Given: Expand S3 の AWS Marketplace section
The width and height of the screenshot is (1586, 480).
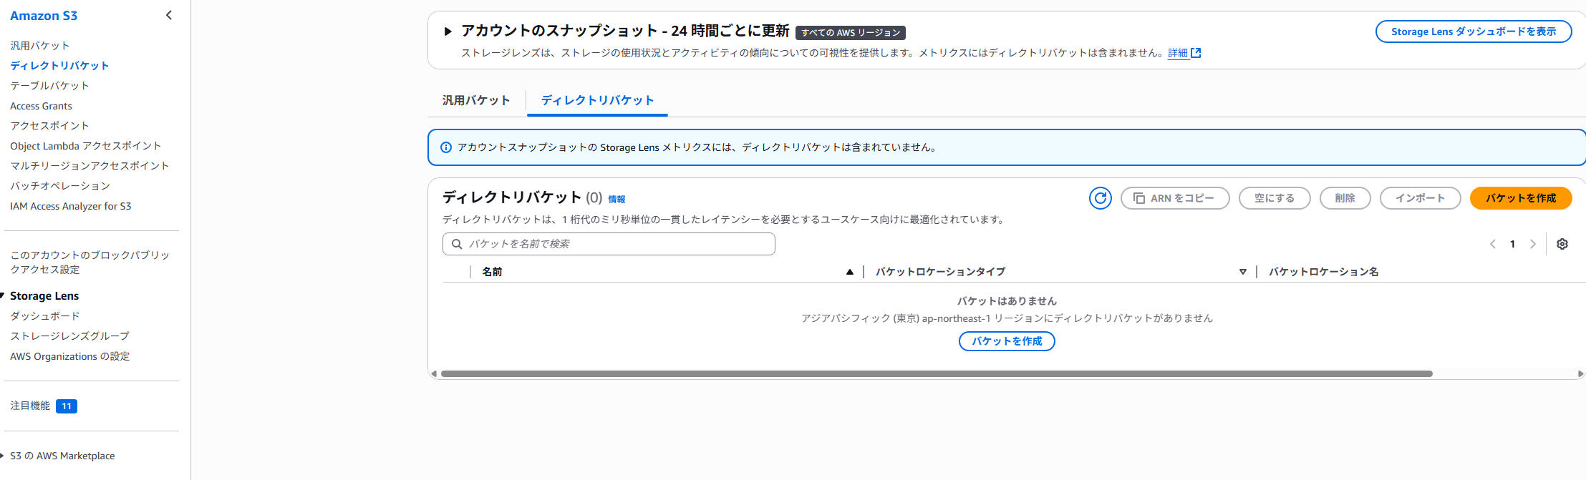Looking at the screenshot, I should tap(2, 456).
